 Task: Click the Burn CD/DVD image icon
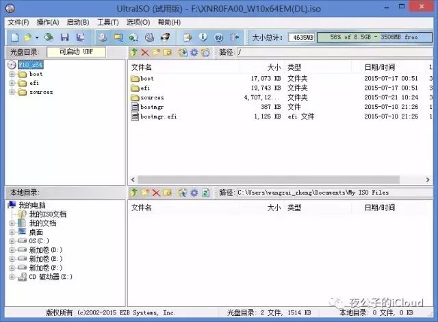tap(166, 37)
